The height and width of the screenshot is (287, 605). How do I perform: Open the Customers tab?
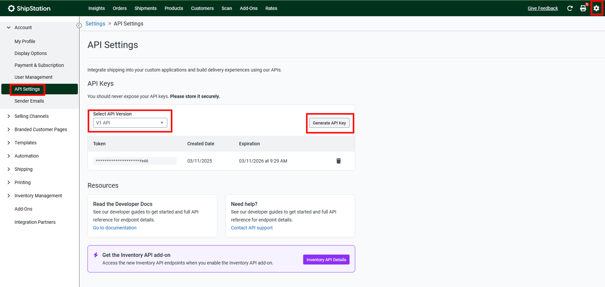pos(202,8)
